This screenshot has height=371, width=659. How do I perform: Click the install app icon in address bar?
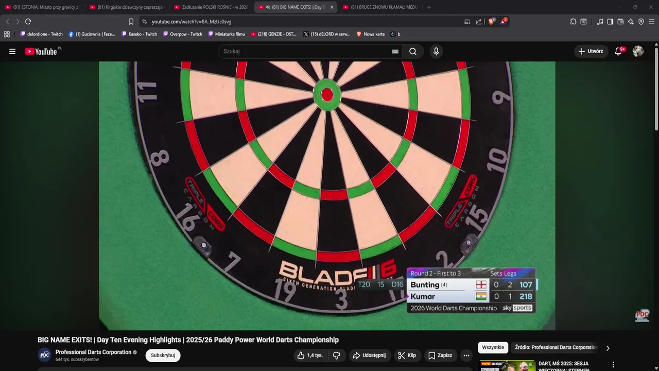tap(467, 22)
